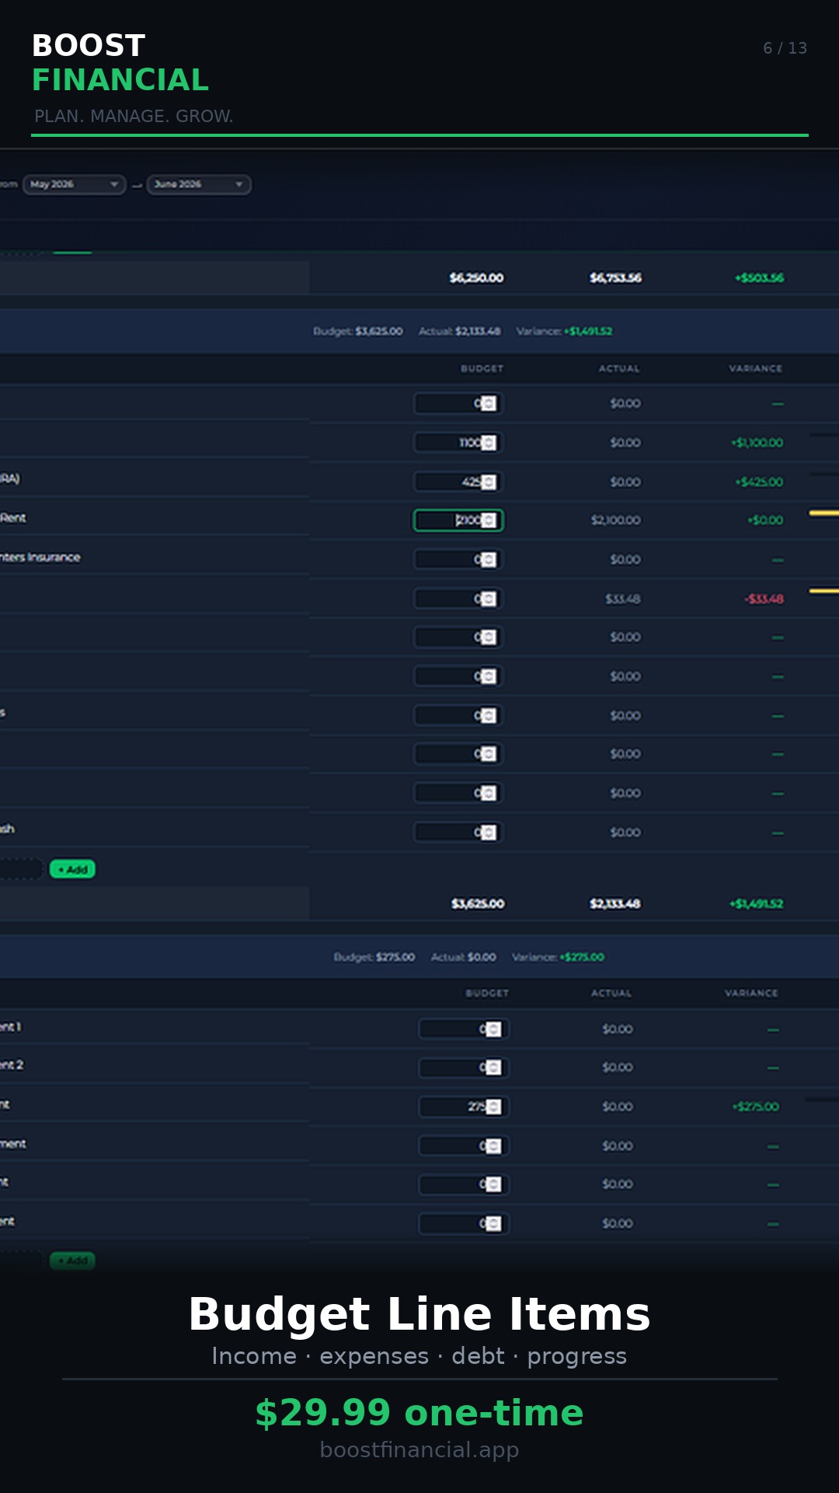Click the Renters Insurance budget field
The image size is (839, 1493).
pyautogui.click(x=458, y=559)
